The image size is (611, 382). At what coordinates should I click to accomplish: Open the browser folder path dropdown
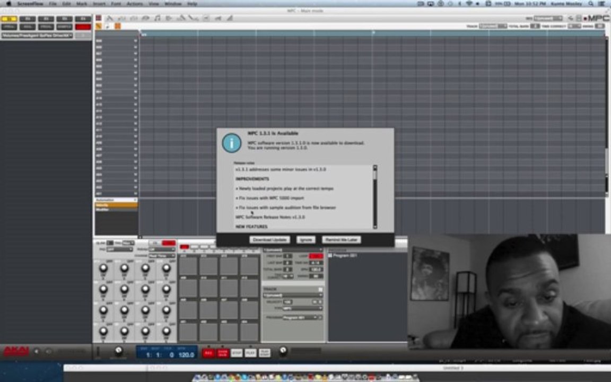37,36
